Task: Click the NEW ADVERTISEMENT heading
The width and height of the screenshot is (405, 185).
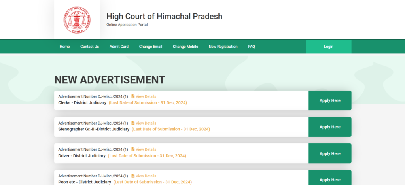Action: [x=110, y=80]
